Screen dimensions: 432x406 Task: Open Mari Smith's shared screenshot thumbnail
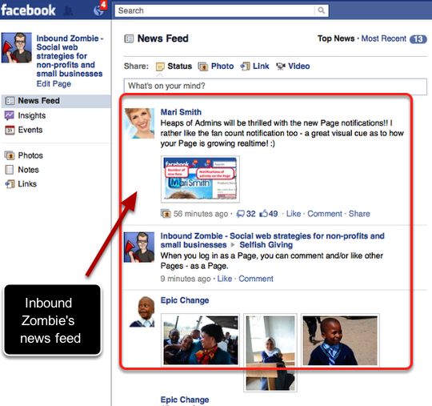coord(200,179)
